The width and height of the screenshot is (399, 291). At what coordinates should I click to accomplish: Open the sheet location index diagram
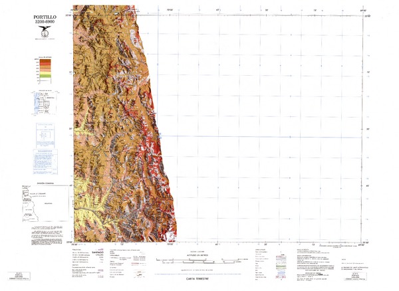coord(45,104)
